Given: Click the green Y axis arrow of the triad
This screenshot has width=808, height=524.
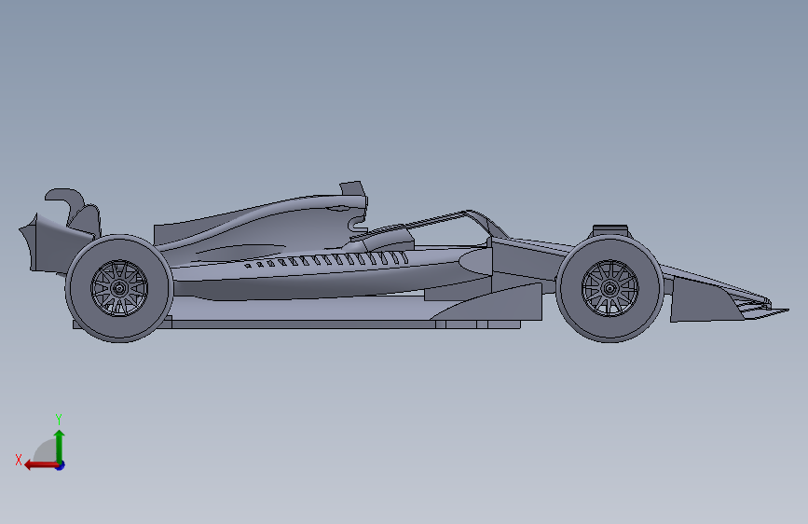Looking at the screenshot, I should coord(60,446).
